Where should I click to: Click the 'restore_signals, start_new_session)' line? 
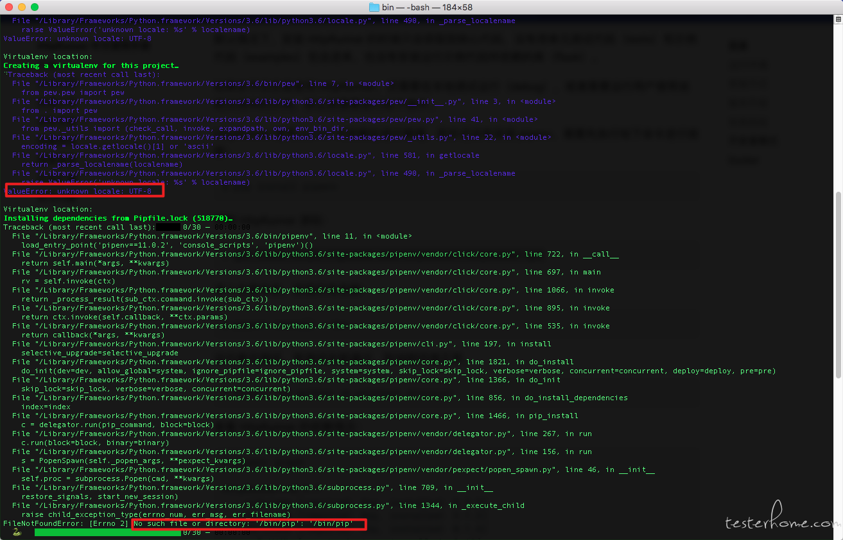(100, 496)
